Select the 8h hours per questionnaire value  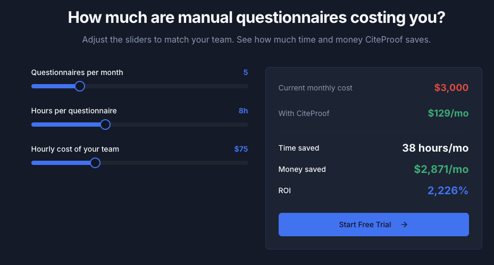243,111
